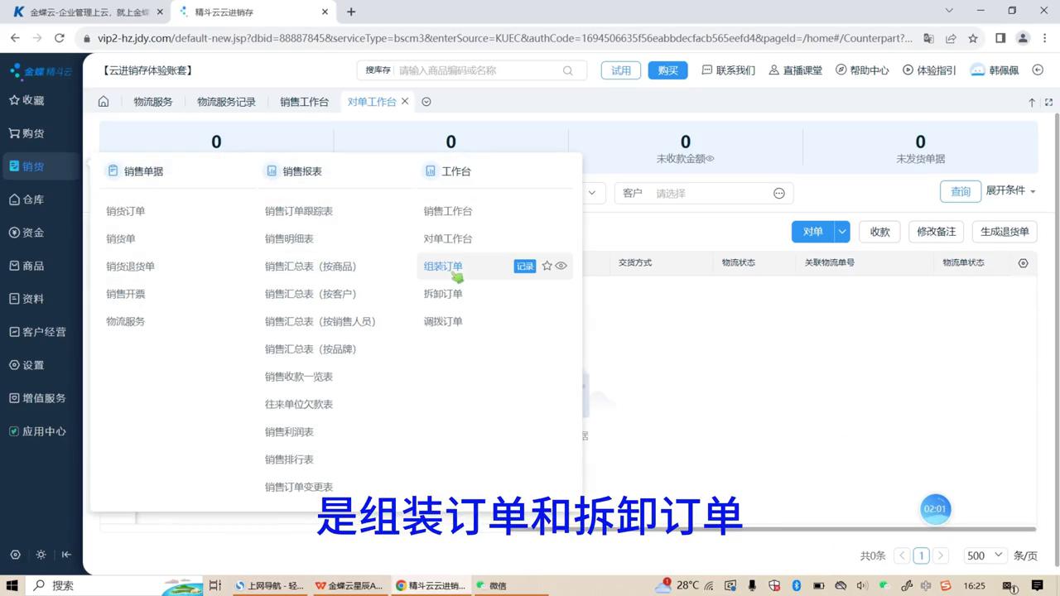This screenshot has height=596, width=1060.
Task: Click the 生成退货单 button
Action: [1005, 232]
